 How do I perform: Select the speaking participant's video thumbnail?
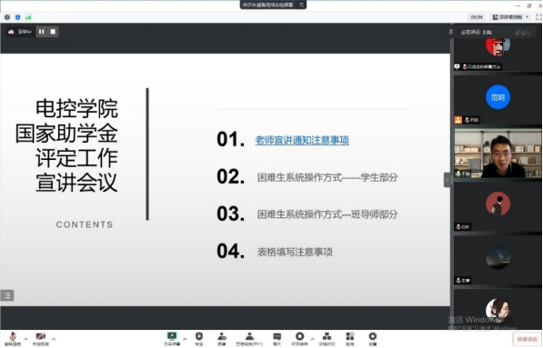pos(498,154)
